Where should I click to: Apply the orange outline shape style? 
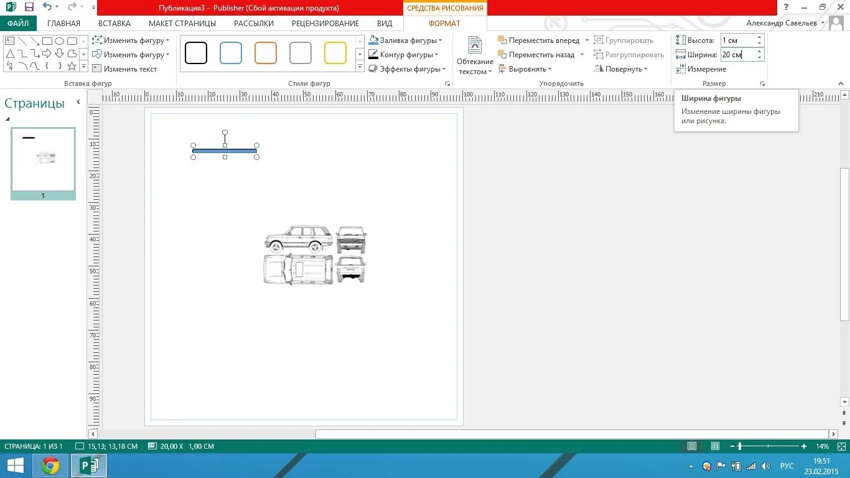pos(266,53)
